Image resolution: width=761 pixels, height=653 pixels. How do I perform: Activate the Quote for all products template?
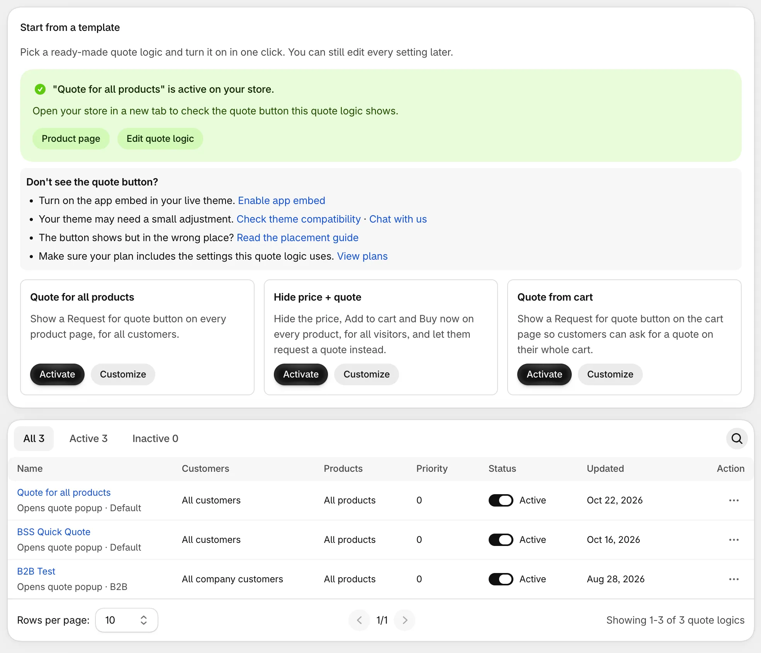click(57, 374)
